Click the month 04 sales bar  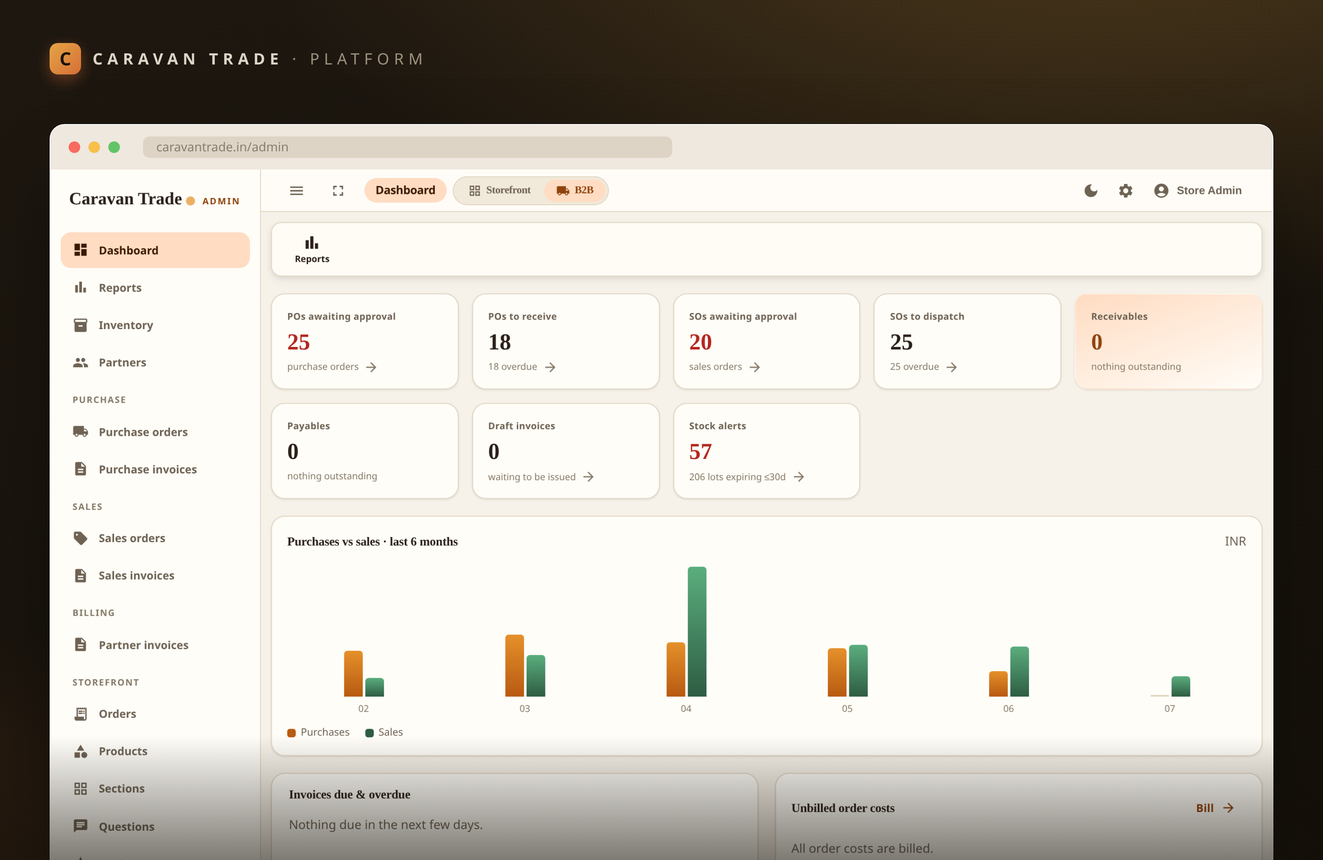tap(697, 631)
